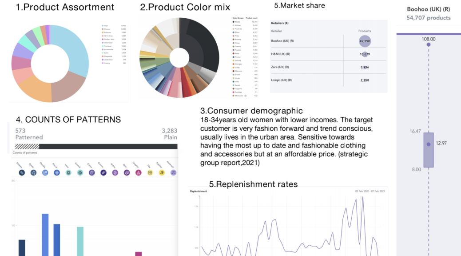Image resolution: width=461 pixels, height=256 pixels.
Task: Click the Stripes bar in pattern chart
Action: (22, 248)
